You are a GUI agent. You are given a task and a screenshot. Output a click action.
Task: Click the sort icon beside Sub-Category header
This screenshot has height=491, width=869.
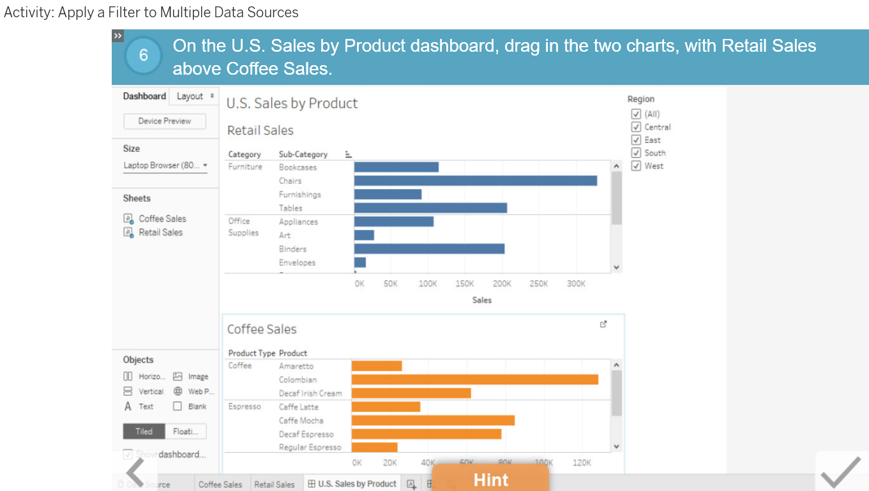(x=348, y=154)
